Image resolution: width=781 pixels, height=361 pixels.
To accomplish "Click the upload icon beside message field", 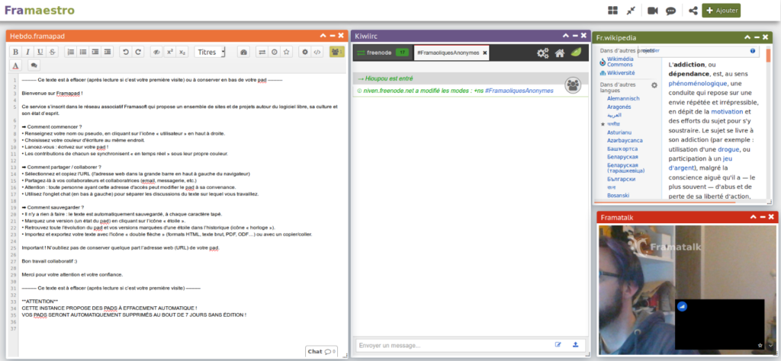I will point(576,344).
